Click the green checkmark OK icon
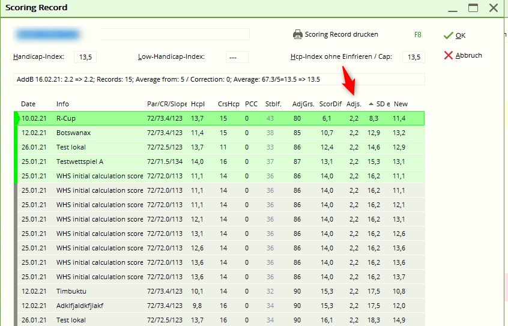The width and height of the screenshot is (508, 326). pyautogui.click(x=448, y=36)
